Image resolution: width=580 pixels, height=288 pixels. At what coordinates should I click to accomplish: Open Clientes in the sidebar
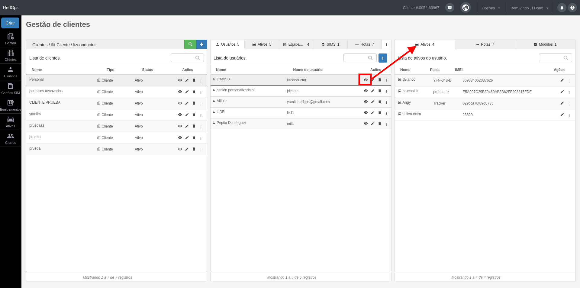tap(11, 55)
